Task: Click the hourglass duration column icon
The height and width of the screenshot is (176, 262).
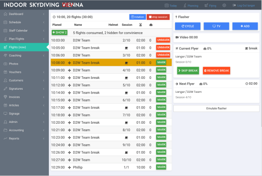Action: [x=141, y=25]
